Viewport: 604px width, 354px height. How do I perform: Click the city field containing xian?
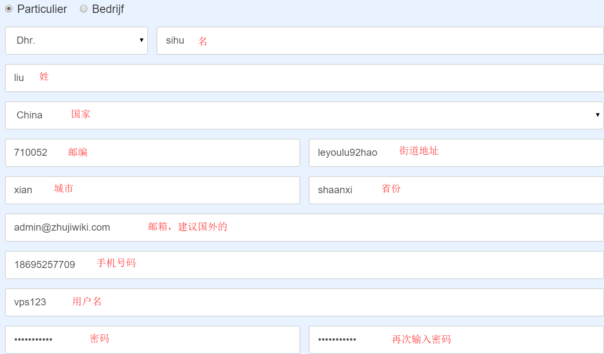point(153,190)
